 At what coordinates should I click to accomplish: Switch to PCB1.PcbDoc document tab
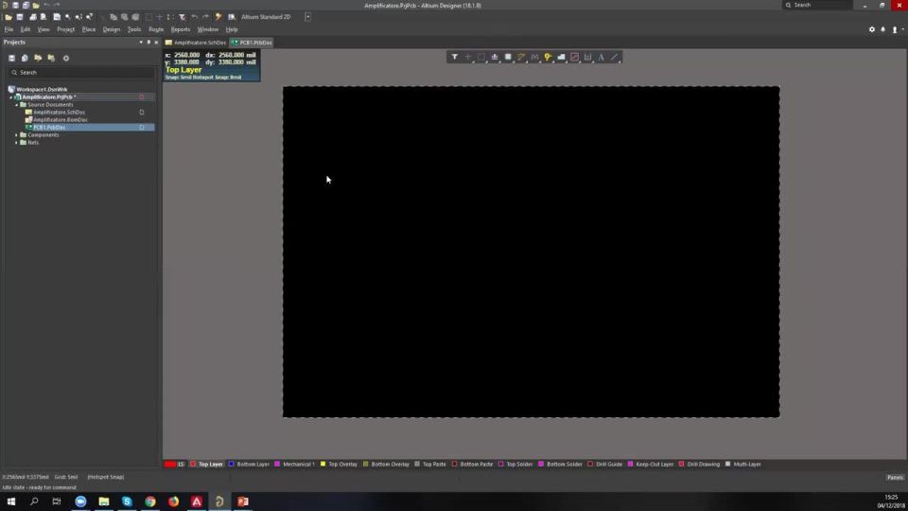click(x=252, y=43)
